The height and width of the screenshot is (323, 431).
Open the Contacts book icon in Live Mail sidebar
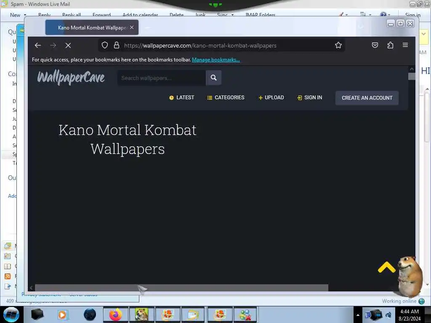click(8, 266)
